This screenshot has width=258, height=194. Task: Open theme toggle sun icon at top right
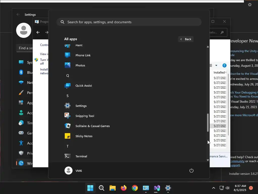point(250,5)
